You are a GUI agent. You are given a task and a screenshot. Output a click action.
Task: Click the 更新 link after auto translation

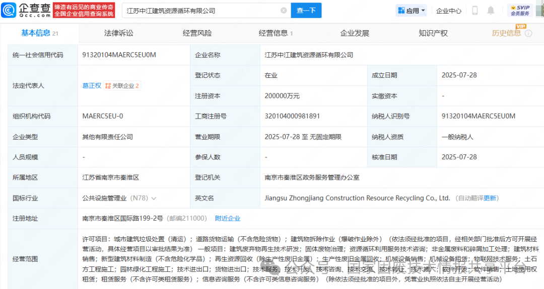coord(490,198)
